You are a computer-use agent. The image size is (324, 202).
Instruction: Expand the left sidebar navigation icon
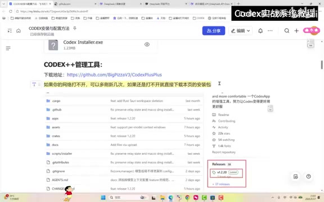tap(10, 31)
